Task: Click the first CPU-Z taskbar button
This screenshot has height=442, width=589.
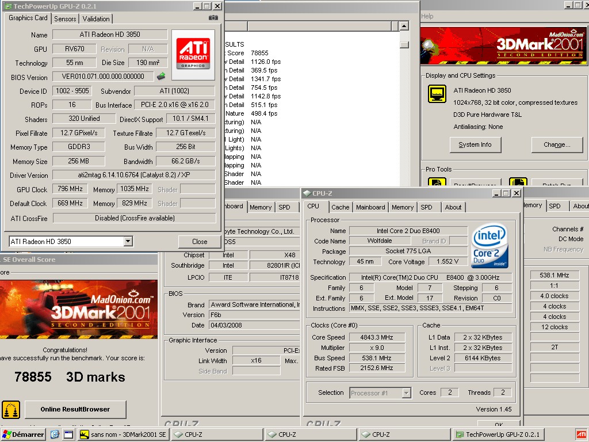Action: [217, 435]
